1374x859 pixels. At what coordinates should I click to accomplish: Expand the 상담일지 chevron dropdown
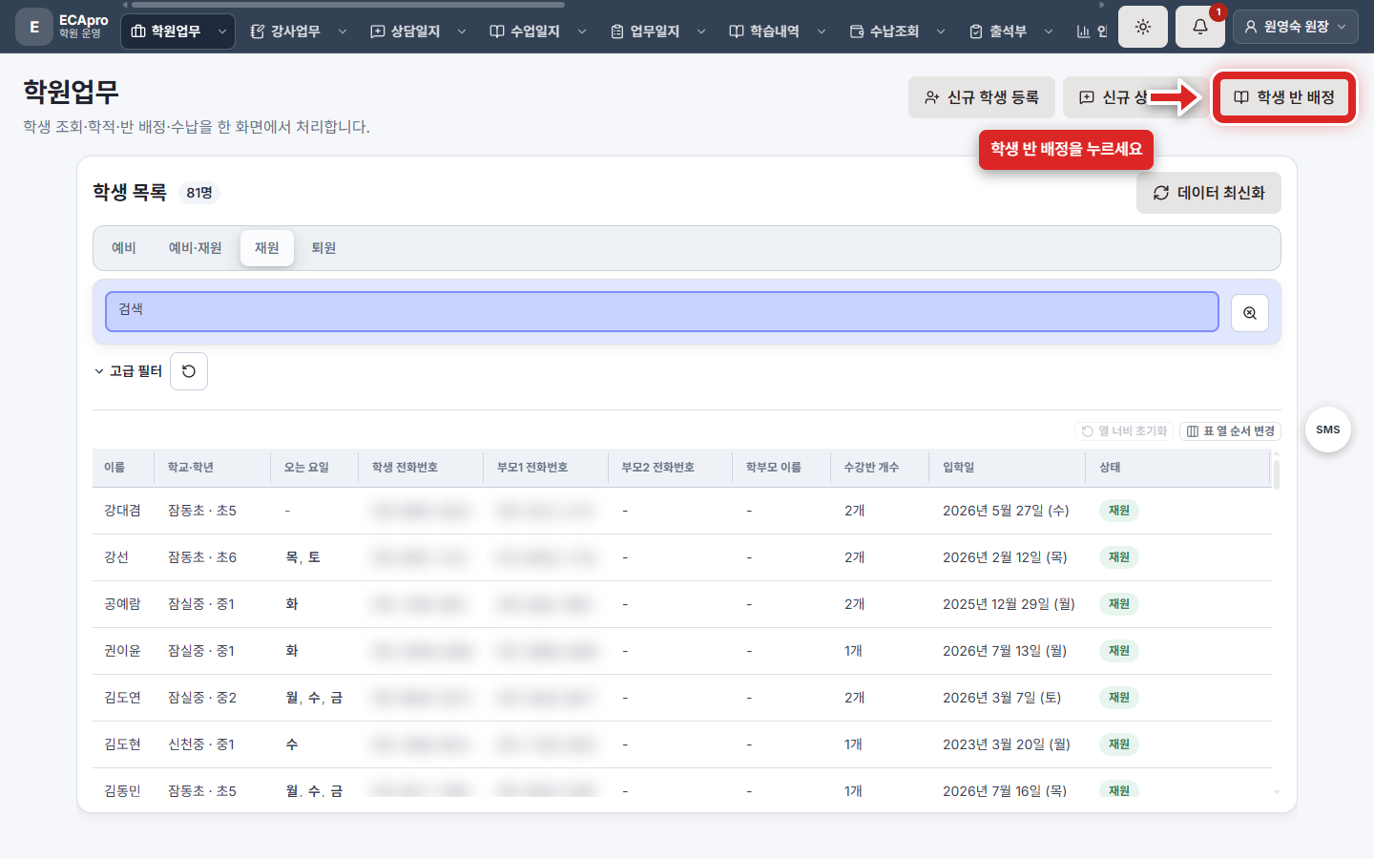coord(462,31)
